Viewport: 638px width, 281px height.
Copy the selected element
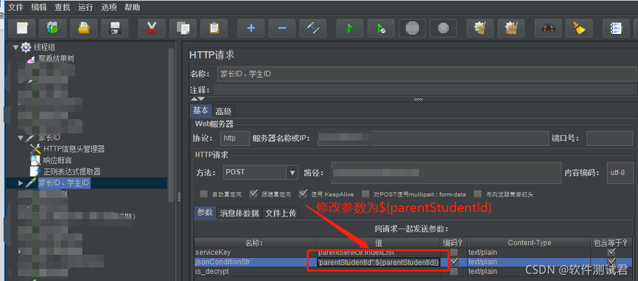[183, 29]
